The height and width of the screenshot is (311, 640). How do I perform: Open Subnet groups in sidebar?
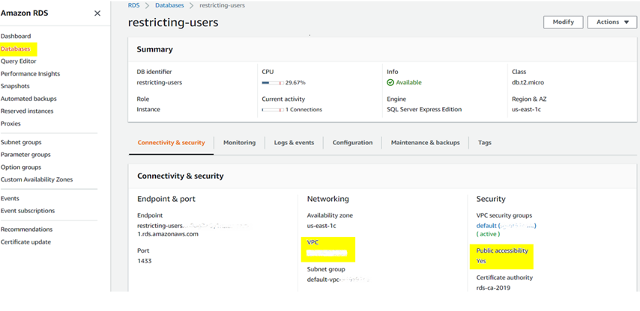[x=21, y=142]
